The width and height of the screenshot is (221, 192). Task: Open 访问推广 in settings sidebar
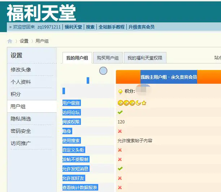click(21, 143)
